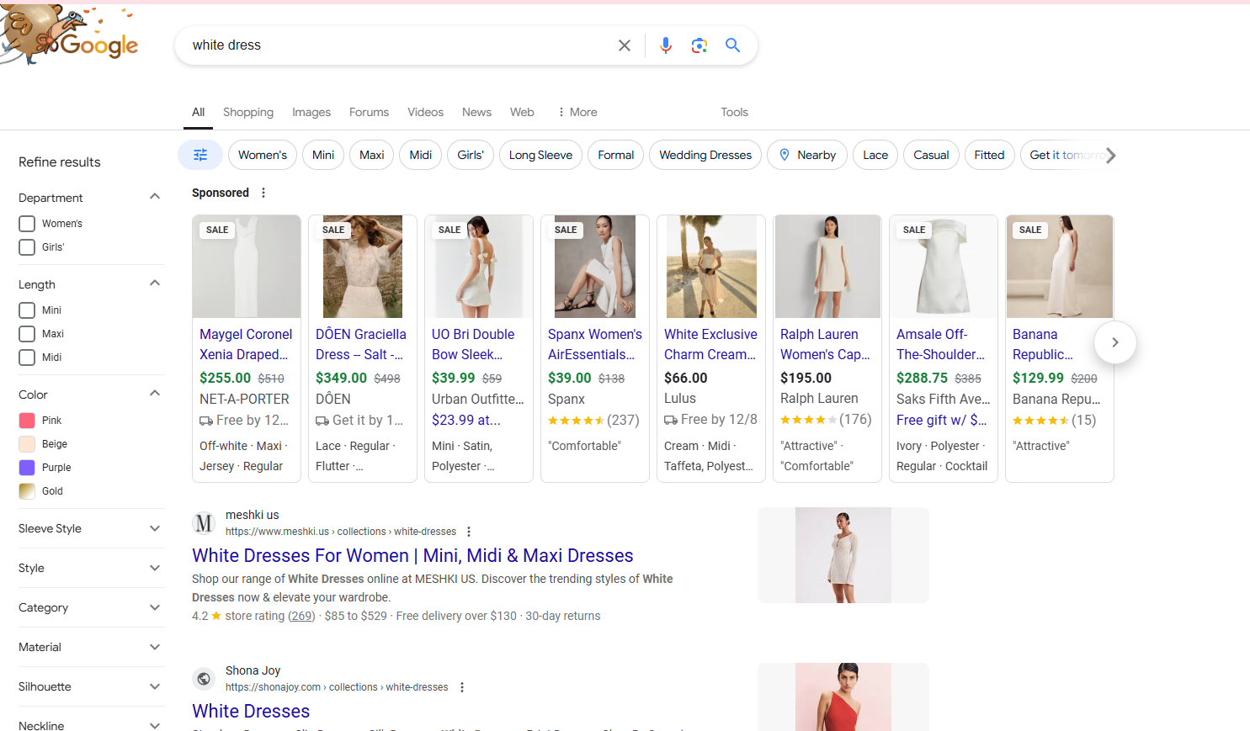The width and height of the screenshot is (1250, 731).
Task: Tick the Women's department checkbox
Action: 27,224
